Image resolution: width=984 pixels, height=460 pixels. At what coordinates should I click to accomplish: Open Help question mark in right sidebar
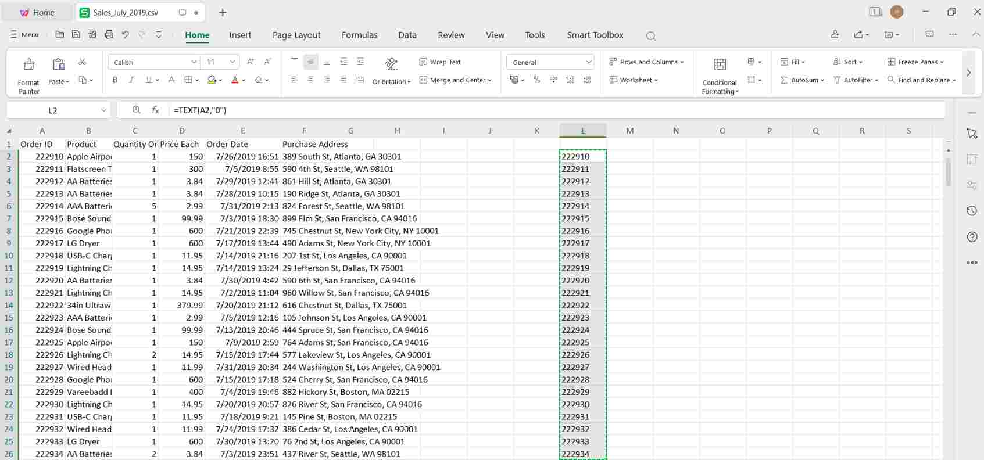(x=972, y=237)
